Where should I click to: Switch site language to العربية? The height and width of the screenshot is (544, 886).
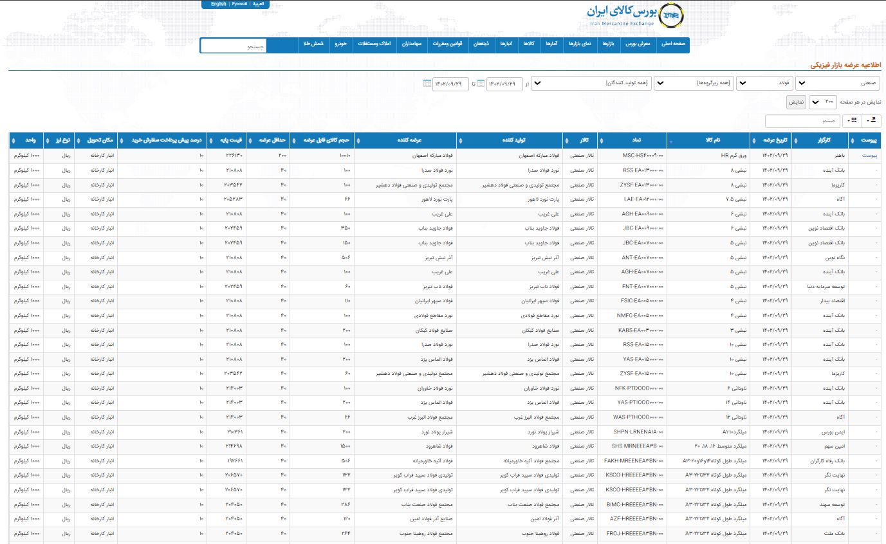coord(259,4)
